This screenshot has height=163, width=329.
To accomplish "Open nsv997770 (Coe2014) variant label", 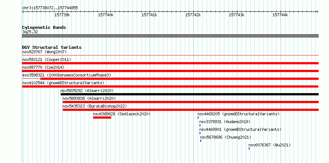I will coord(43,67).
